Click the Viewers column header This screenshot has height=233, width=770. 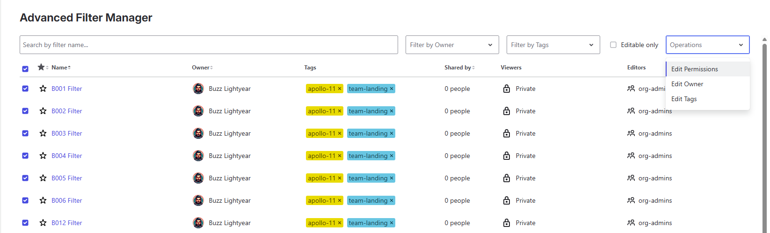[511, 68]
